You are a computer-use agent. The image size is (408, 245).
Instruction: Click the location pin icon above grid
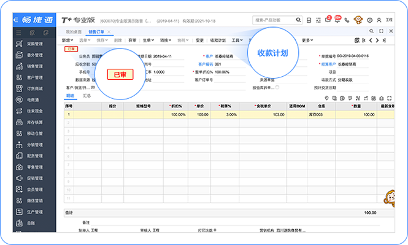(326, 98)
